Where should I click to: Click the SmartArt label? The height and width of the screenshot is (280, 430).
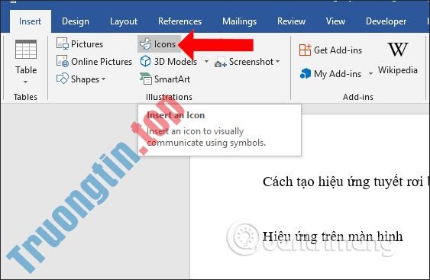172,79
